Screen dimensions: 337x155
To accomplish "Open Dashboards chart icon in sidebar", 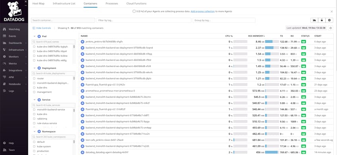I will pyautogui.click(x=4, y=43).
